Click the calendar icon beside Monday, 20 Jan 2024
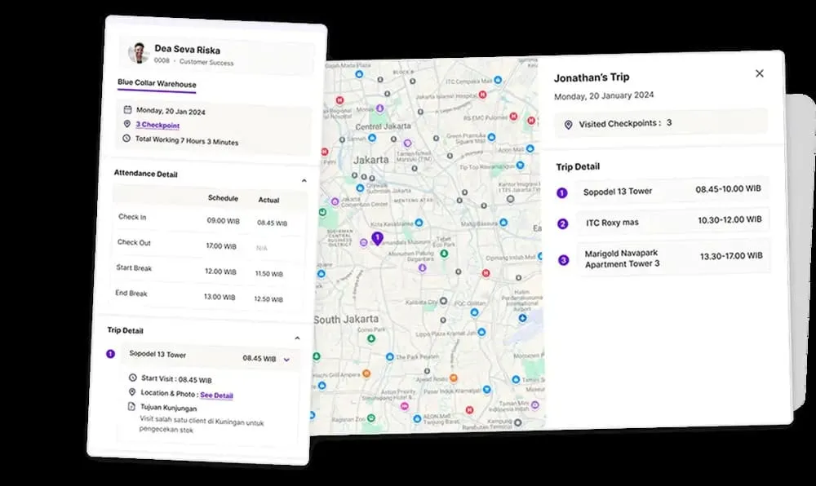The image size is (816, 486). click(x=127, y=109)
